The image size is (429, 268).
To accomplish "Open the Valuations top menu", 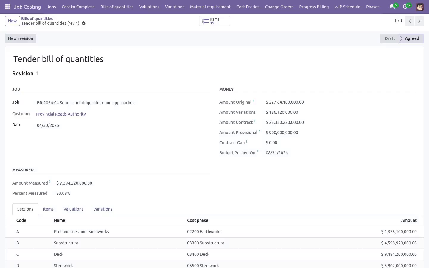I will coord(149,7).
